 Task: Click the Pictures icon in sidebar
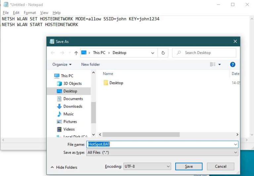[59, 121]
